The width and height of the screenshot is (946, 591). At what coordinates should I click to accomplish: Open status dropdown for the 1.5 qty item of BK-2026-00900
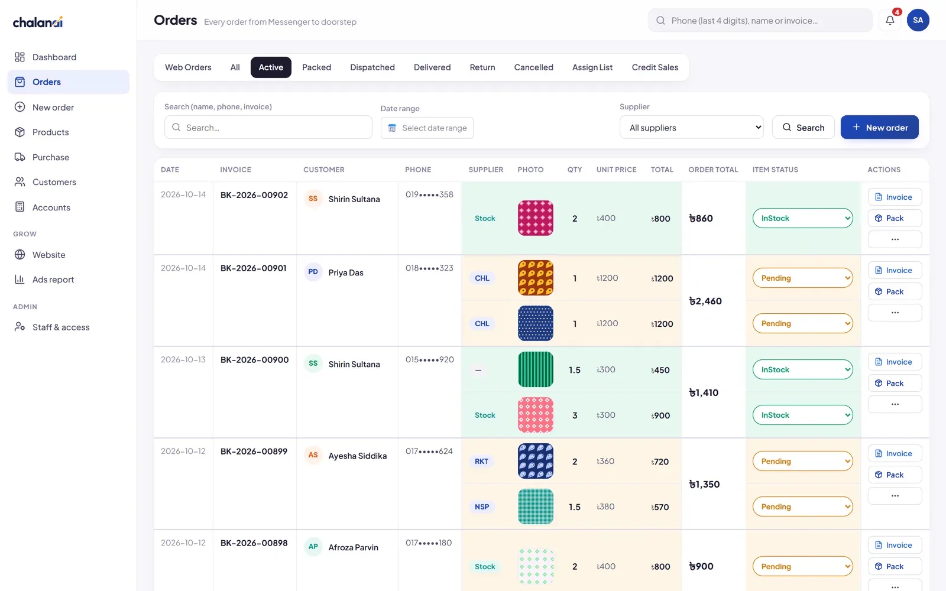(x=802, y=369)
